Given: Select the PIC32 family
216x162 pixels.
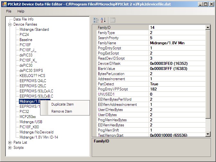Looking at the screenshot, I should click(24, 112).
